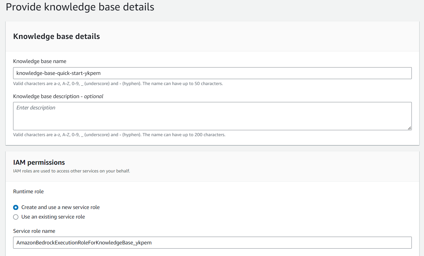Click the Provide knowledge base details page title

[79, 7]
